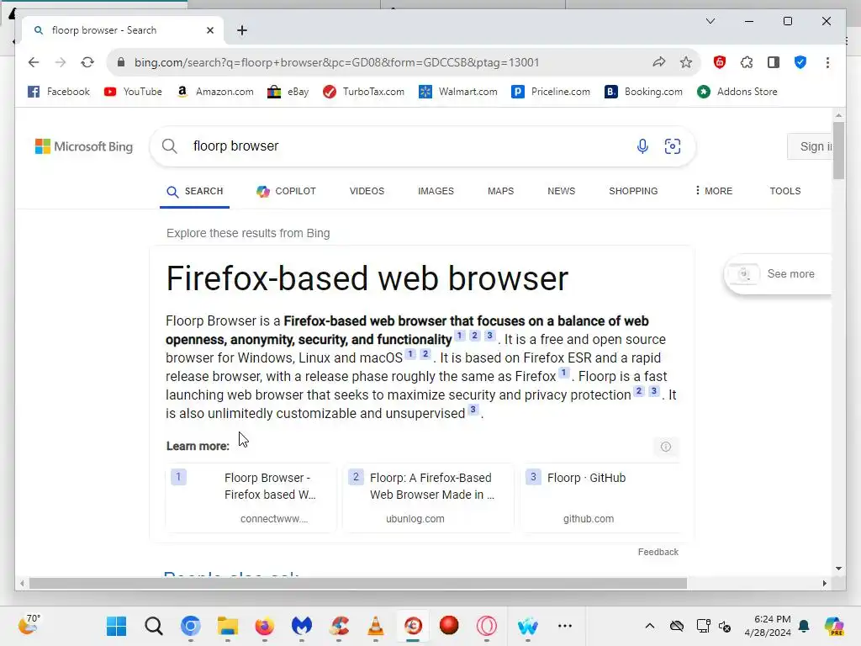Viewport: 861px width, 646px height.
Task: Click the See more button
Action: [x=779, y=274]
